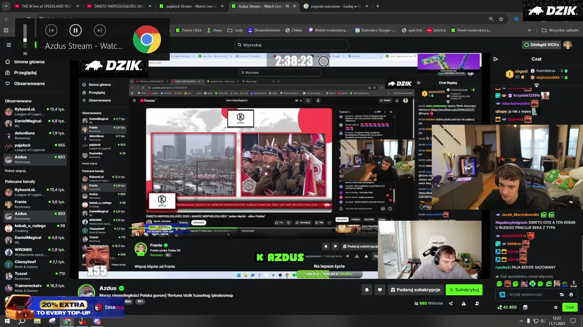Open Panel moderatora bookmark
Screen dimensions: 583x327
click(471, 30)
